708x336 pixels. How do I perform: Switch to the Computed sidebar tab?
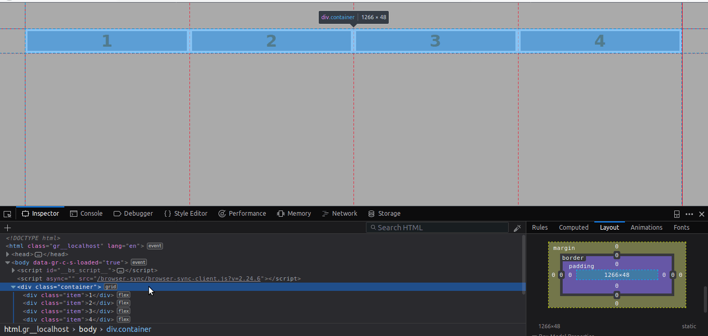coord(574,228)
